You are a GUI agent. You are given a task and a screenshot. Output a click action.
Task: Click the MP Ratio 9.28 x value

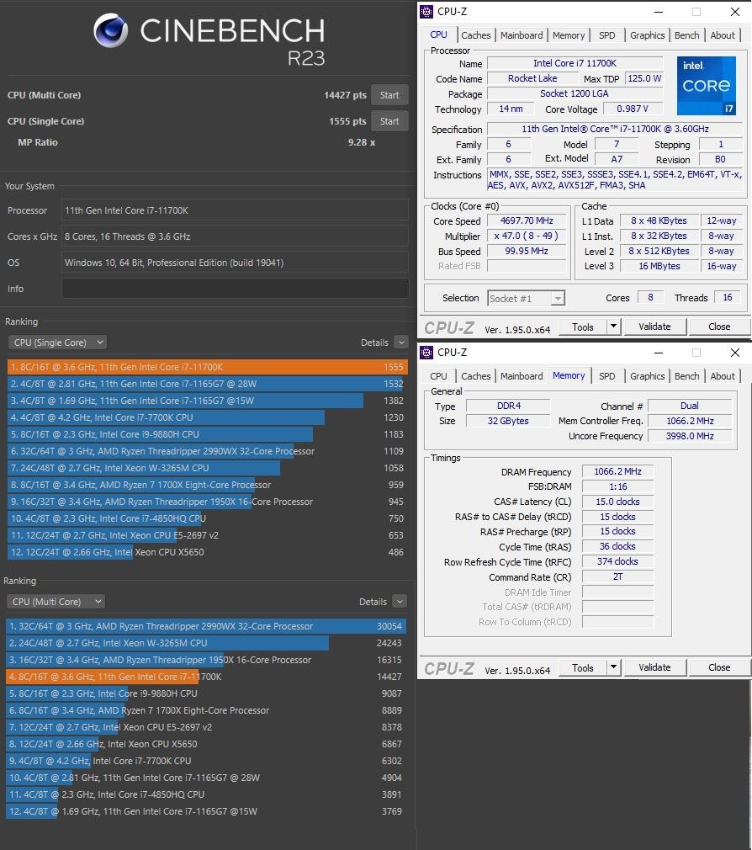[362, 142]
